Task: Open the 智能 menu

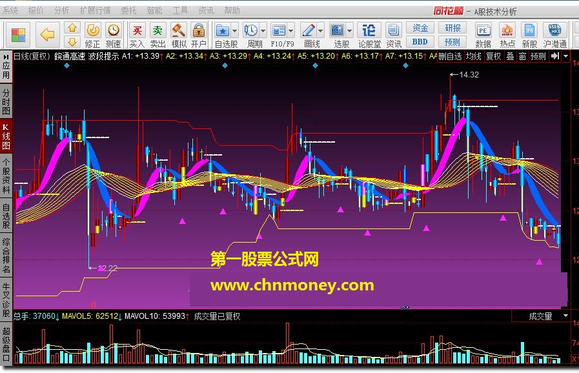Action: tap(154, 11)
